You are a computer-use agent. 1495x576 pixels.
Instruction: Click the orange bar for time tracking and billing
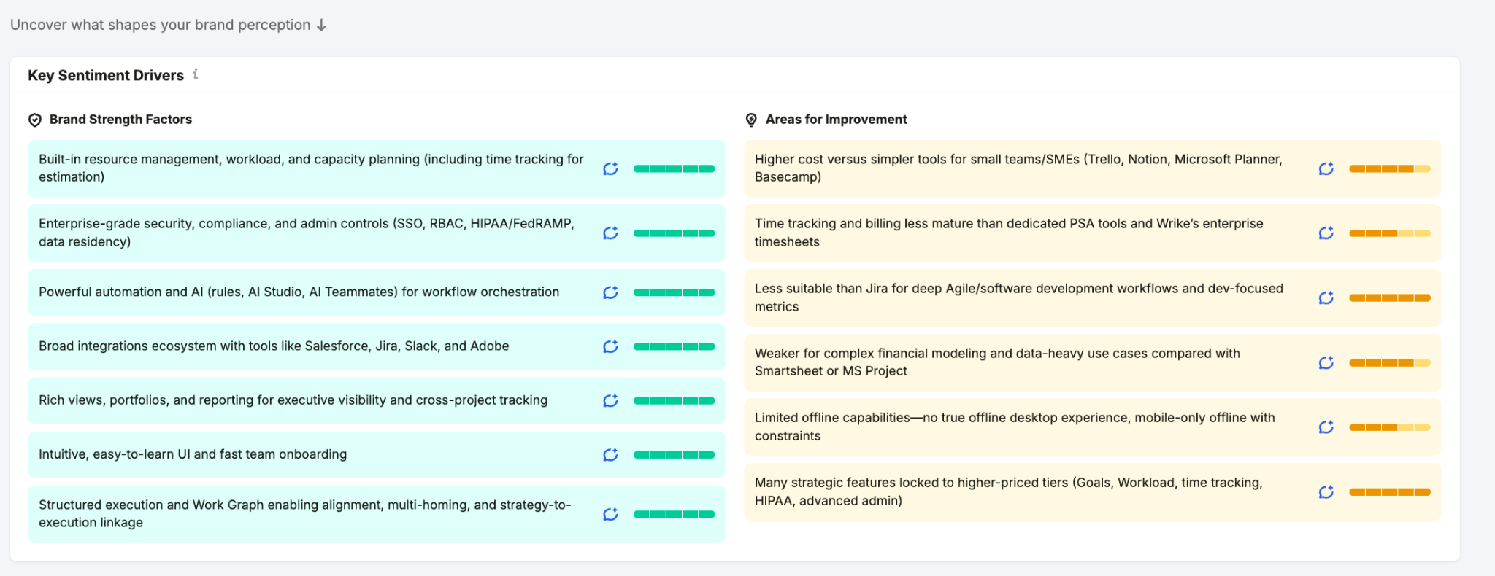pyautogui.click(x=1390, y=233)
